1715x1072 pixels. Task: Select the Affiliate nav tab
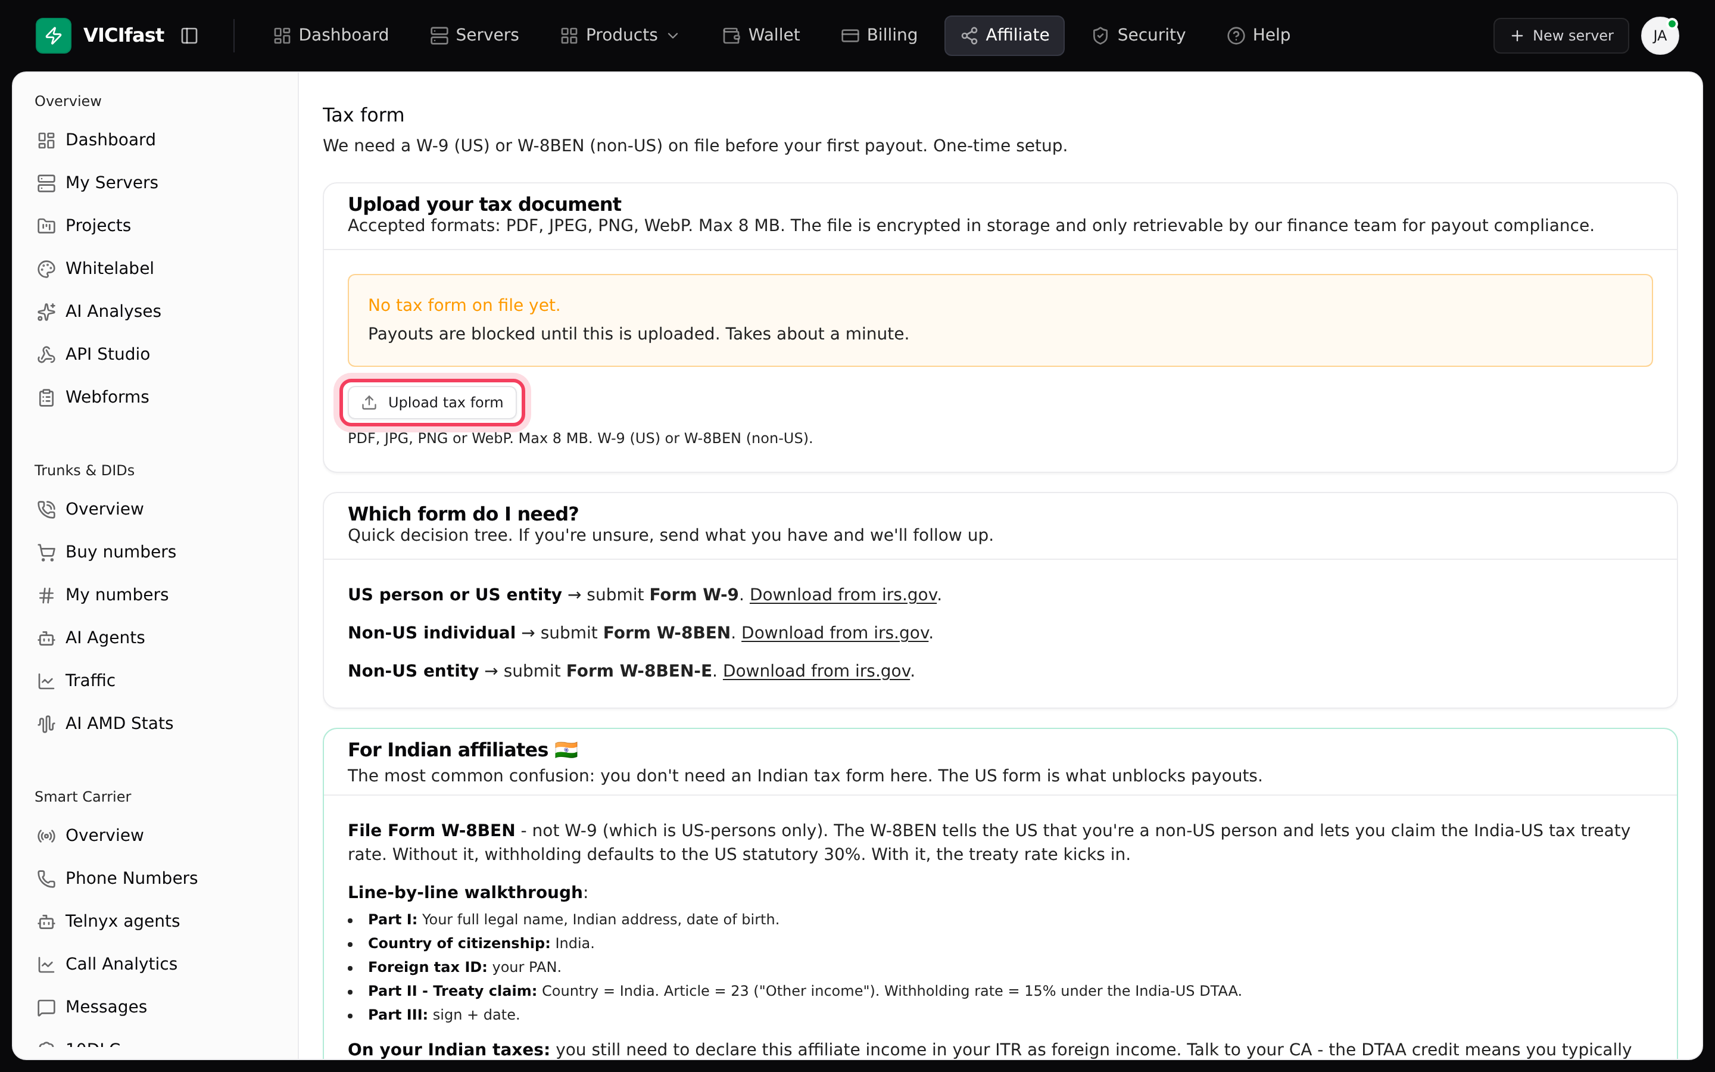[x=1004, y=36]
